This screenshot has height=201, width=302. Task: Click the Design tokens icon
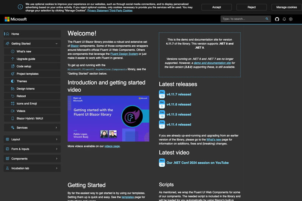[x=13, y=89]
